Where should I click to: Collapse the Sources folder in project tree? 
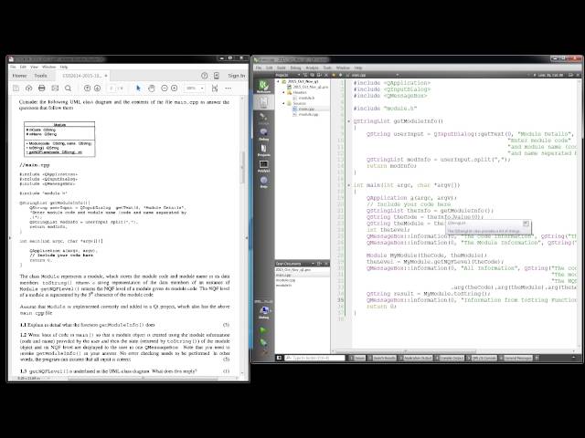click(x=283, y=103)
